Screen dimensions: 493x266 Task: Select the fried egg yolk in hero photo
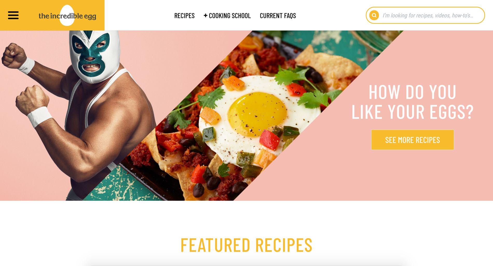(257, 114)
